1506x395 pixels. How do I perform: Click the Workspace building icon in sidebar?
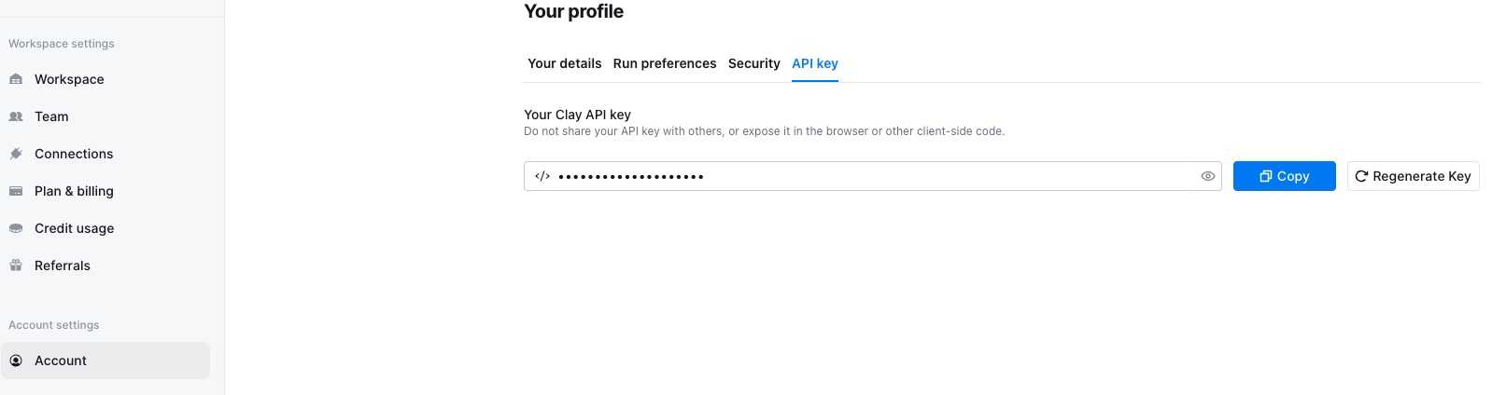[x=16, y=79]
